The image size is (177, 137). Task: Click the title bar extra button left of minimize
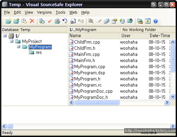point(154,5)
